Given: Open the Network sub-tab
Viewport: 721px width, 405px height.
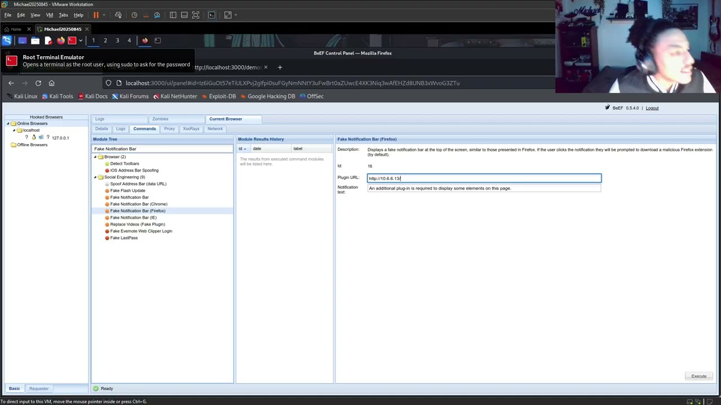Looking at the screenshot, I should [x=215, y=129].
